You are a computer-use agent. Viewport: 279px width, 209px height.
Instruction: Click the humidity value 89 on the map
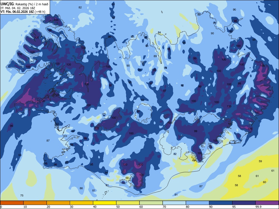click(x=155, y=56)
